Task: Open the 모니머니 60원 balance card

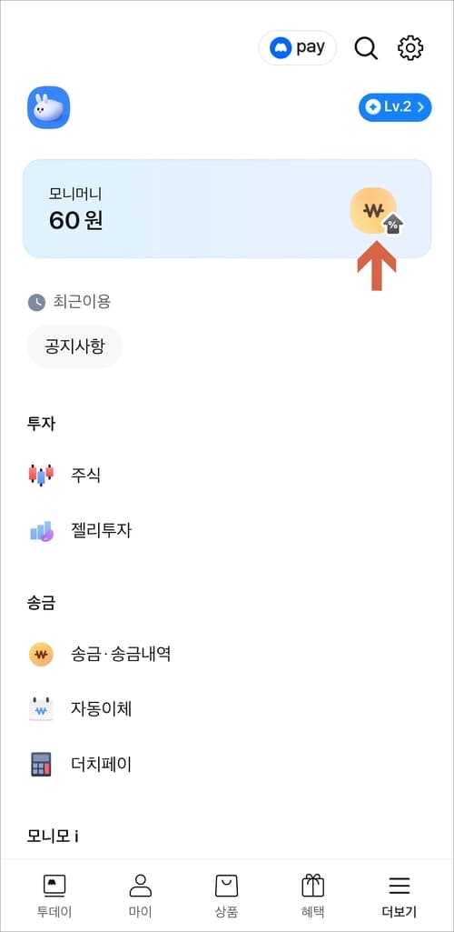Action: pos(227,208)
